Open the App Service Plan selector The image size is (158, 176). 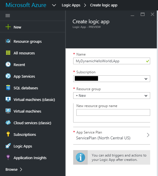click(112, 135)
